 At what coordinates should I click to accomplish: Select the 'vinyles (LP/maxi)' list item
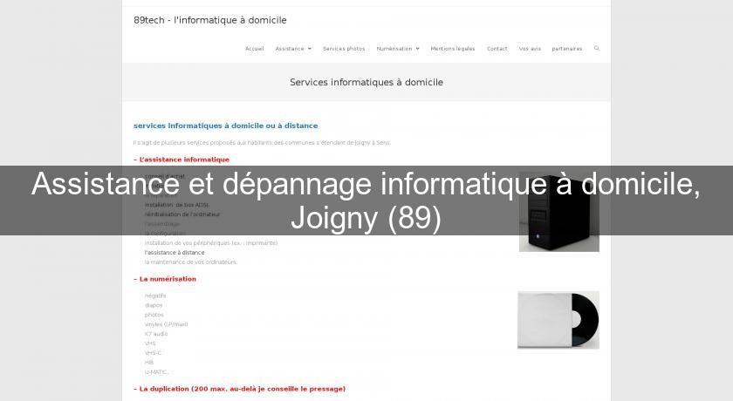[x=166, y=324]
